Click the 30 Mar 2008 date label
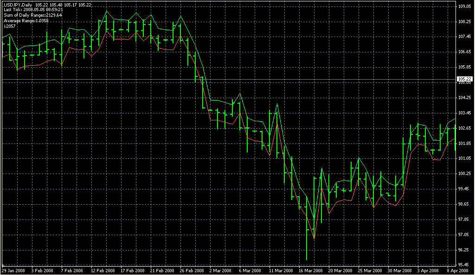The width and height of the screenshot is (475, 275). pyautogui.click(x=400, y=271)
